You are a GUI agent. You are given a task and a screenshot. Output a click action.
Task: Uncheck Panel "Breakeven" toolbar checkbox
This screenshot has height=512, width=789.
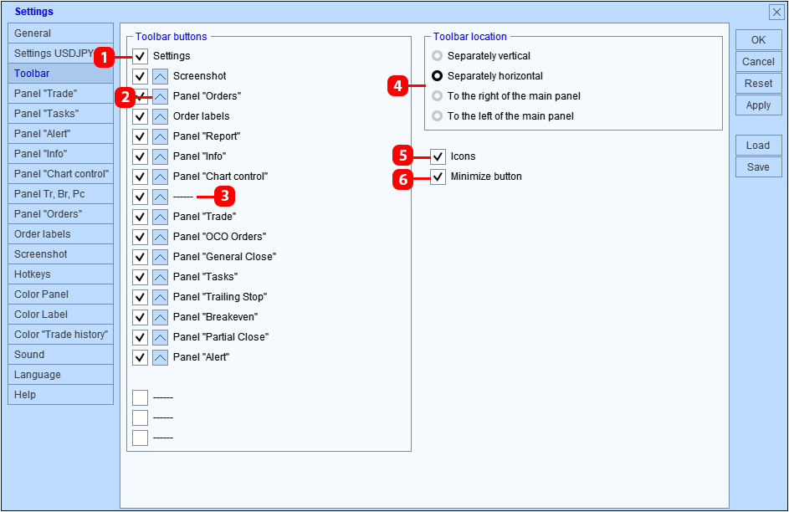coord(140,317)
